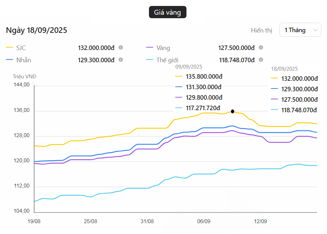Toggle the Nhẫn series in the legend
Viewport: 327px width, 234px height.
[x=23, y=60]
